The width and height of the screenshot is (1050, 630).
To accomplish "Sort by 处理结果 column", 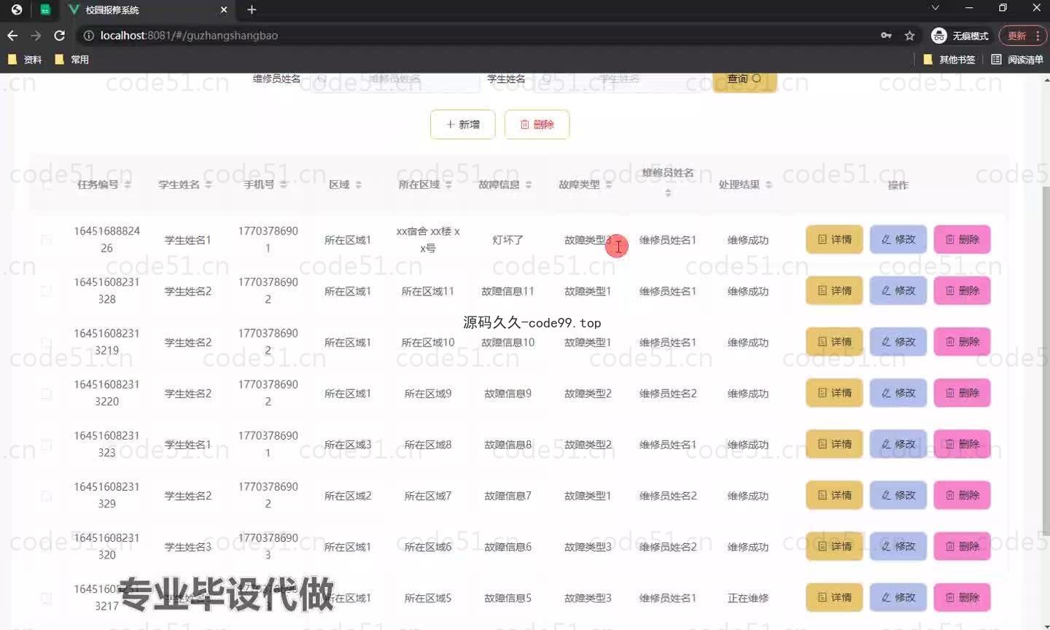I will pyautogui.click(x=769, y=185).
